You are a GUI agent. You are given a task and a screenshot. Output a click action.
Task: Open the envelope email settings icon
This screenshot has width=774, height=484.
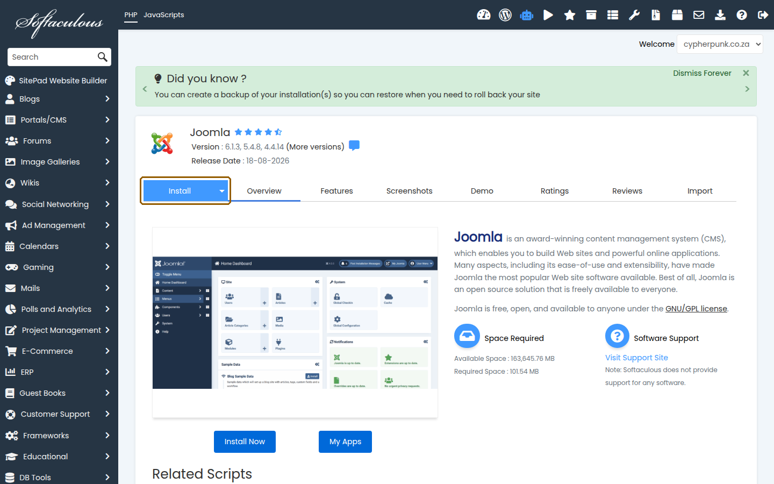(x=699, y=15)
